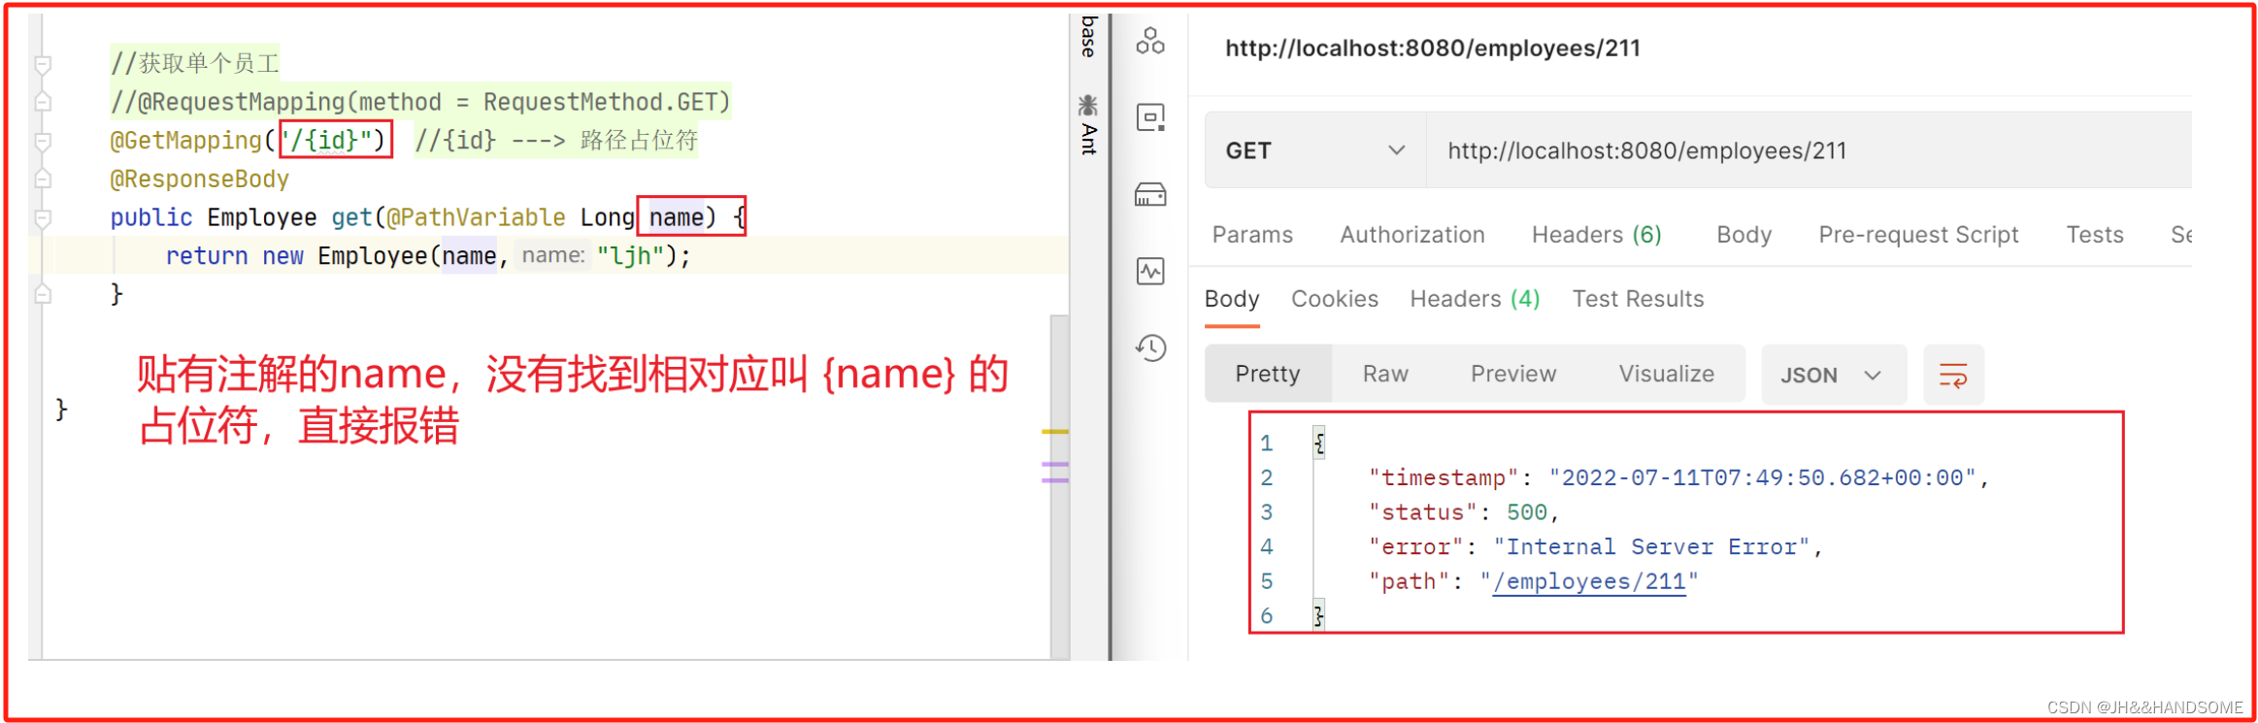The image size is (2258, 723).
Task: Open response Cookies tab
Action: (x=1334, y=299)
